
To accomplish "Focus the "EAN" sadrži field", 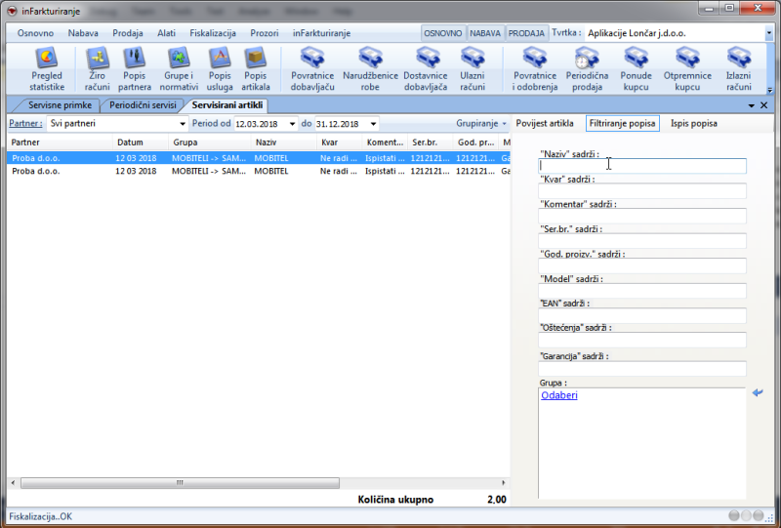I will [x=642, y=315].
